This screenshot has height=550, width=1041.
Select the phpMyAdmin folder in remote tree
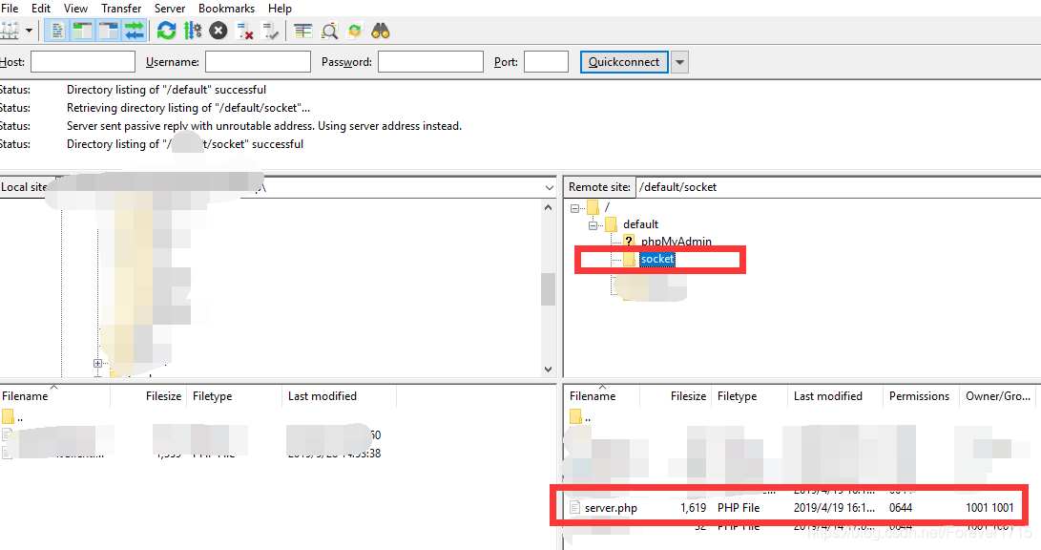(x=676, y=242)
